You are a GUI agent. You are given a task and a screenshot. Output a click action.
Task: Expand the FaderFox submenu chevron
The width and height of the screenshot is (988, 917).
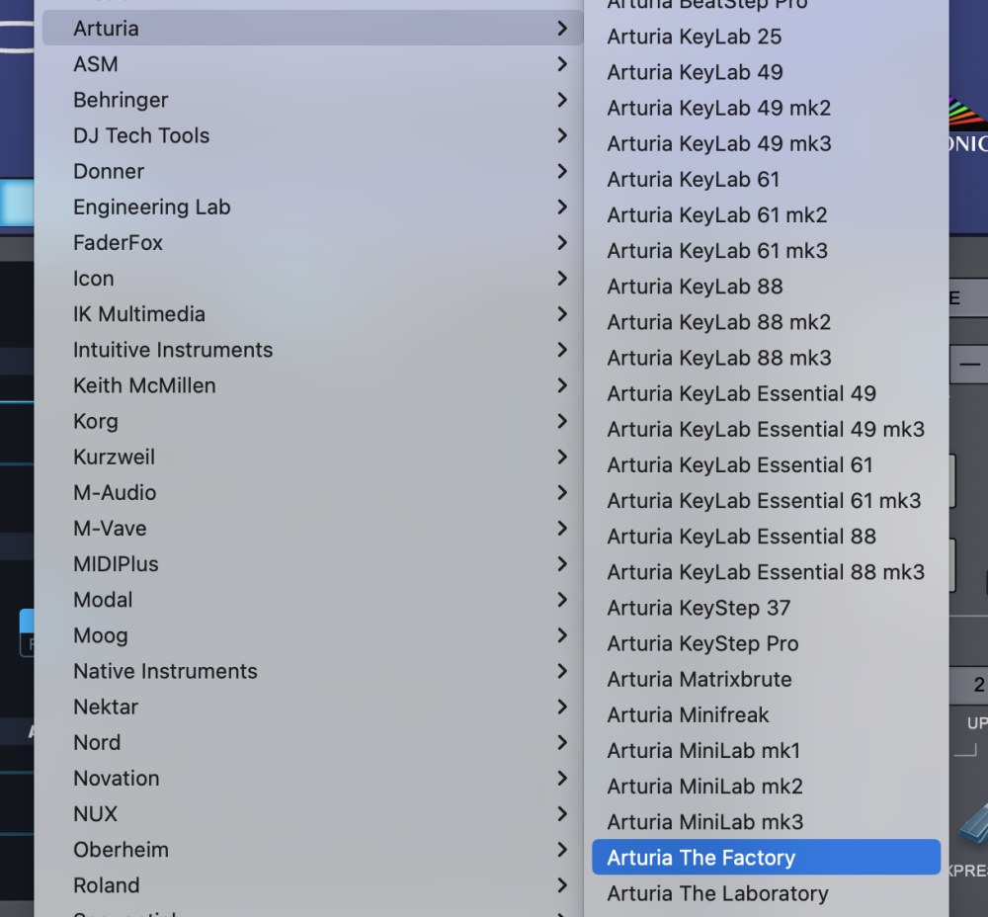point(562,243)
